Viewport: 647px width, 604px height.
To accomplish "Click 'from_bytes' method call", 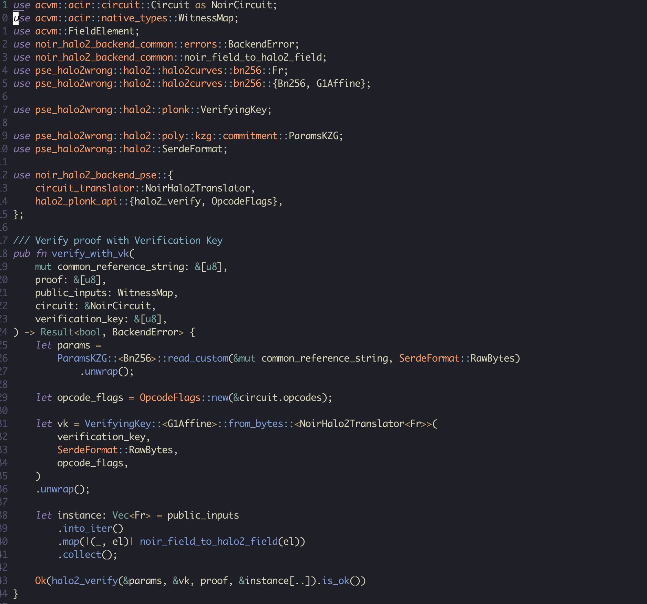I will coord(256,424).
